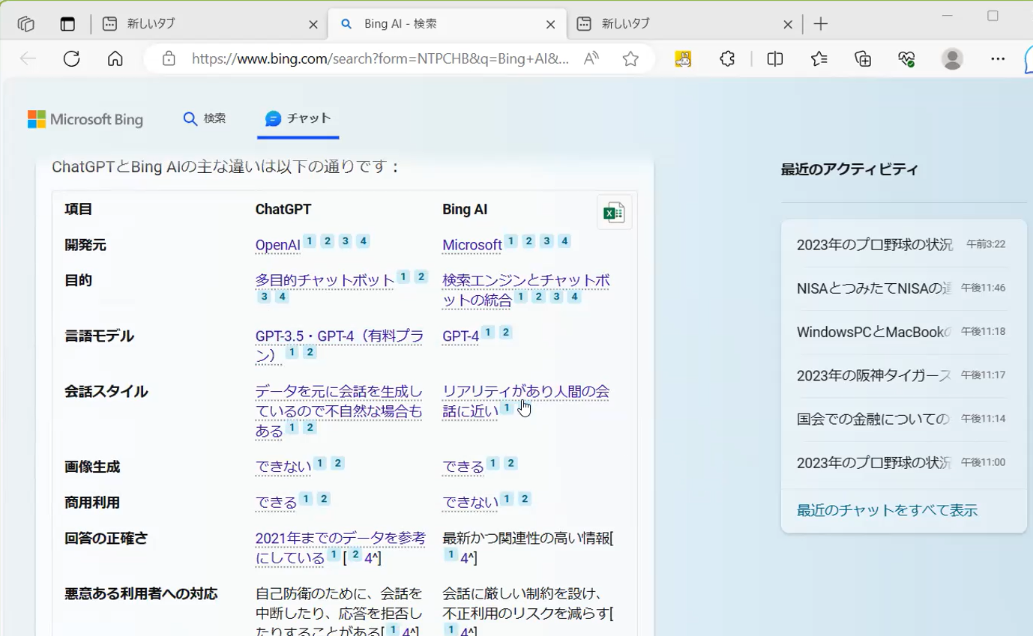The image size is (1033, 636).
Task: Close the Bing AI - 検索 tab
Action: click(550, 24)
